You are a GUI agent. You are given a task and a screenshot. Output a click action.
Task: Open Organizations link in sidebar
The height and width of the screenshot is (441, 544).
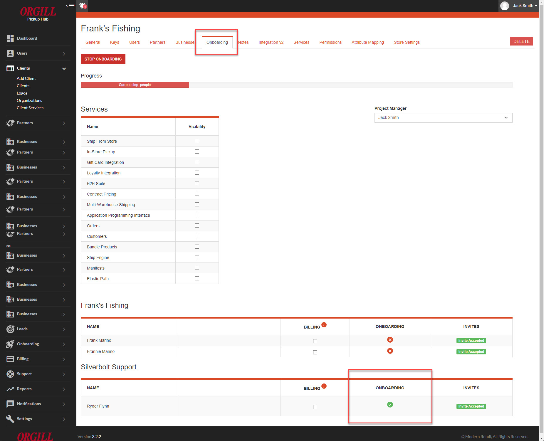(x=29, y=100)
